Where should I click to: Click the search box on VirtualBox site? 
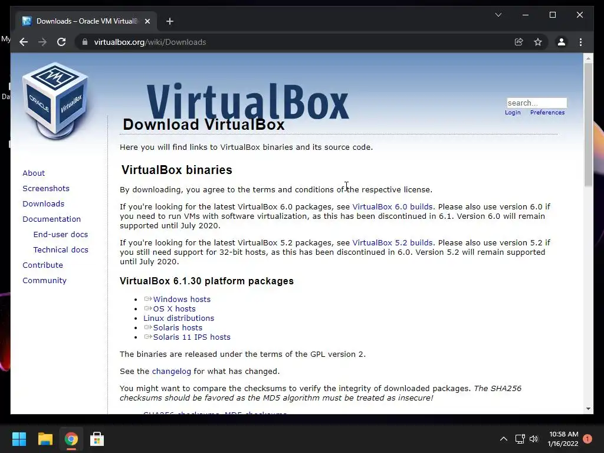(537, 103)
